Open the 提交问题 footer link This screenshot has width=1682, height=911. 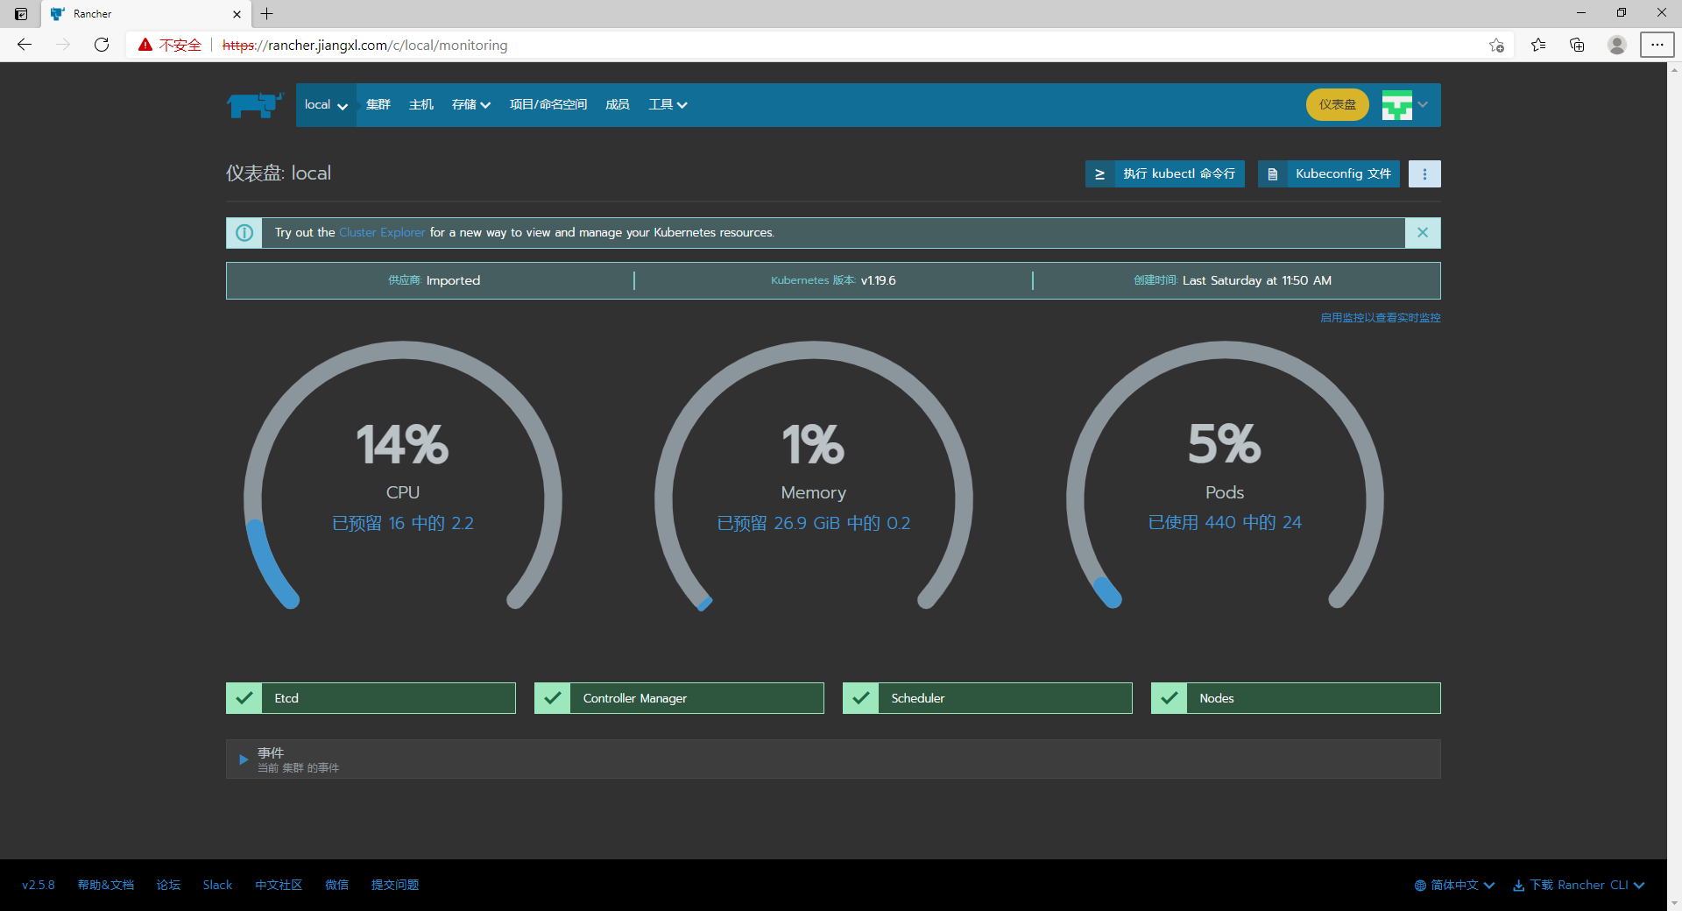[x=395, y=885]
